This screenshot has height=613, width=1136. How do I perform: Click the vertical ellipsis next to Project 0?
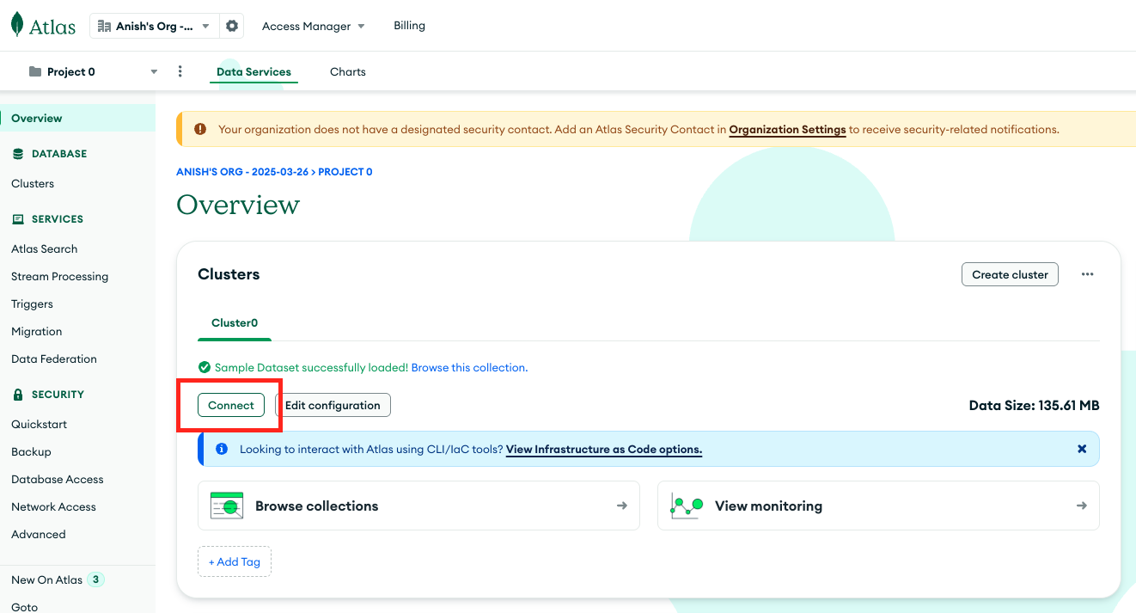point(180,71)
